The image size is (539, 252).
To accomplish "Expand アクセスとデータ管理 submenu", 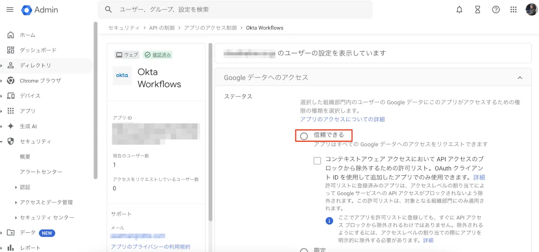I will coord(16,202).
